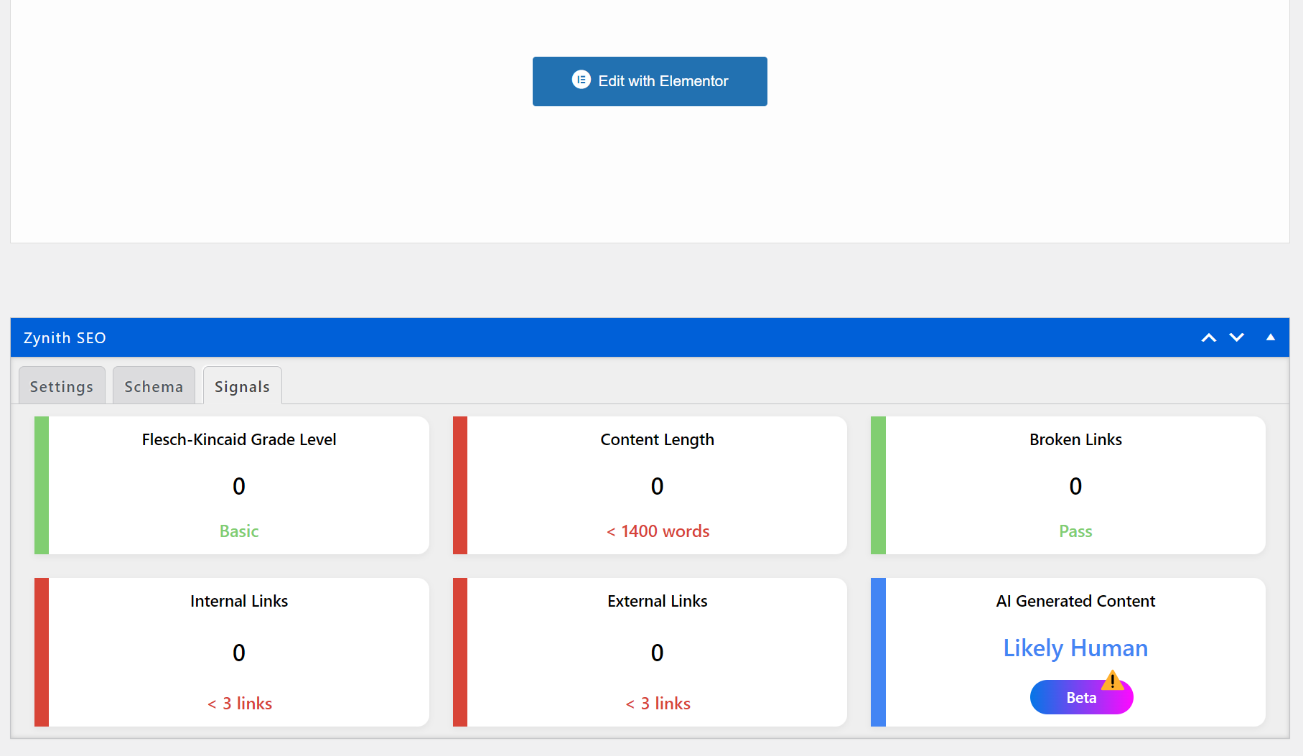Click the Internal Links card heading

point(239,601)
